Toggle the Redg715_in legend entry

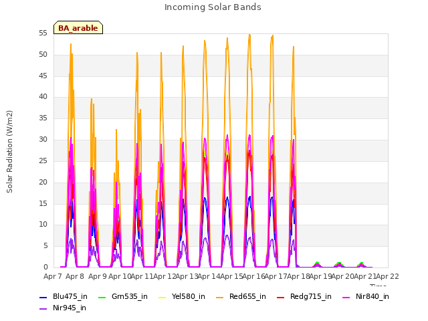[304, 297]
